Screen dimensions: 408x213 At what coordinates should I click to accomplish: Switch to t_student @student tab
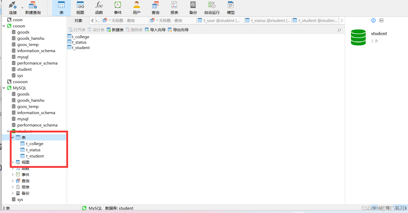(x=315, y=20)
